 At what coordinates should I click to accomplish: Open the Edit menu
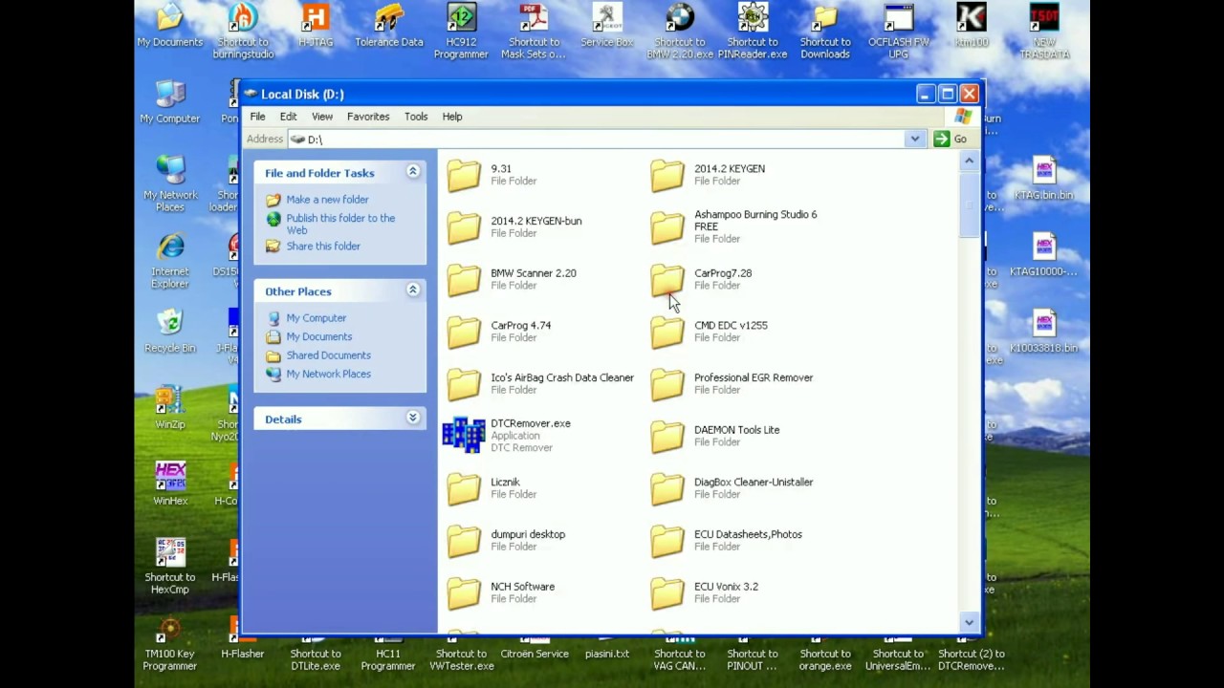(x=288, y=117)
